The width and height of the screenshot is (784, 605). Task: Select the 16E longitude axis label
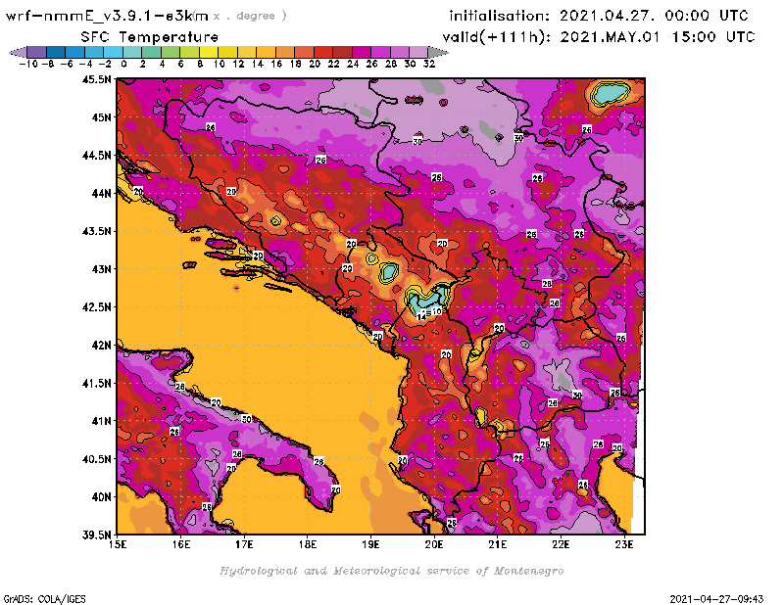[181, 544]
